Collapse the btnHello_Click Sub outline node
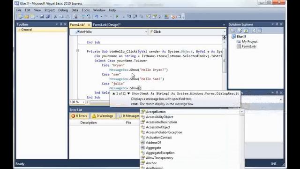 point(78,51)
